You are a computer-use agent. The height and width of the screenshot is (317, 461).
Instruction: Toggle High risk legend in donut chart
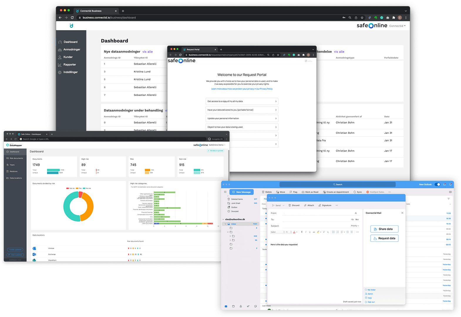[x=70, y=188]
